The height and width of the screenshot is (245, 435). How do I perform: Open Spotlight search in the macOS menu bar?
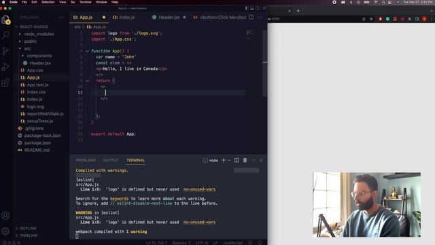point(383,2)
